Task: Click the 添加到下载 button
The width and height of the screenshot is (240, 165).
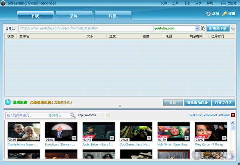Action: [218, 28]
